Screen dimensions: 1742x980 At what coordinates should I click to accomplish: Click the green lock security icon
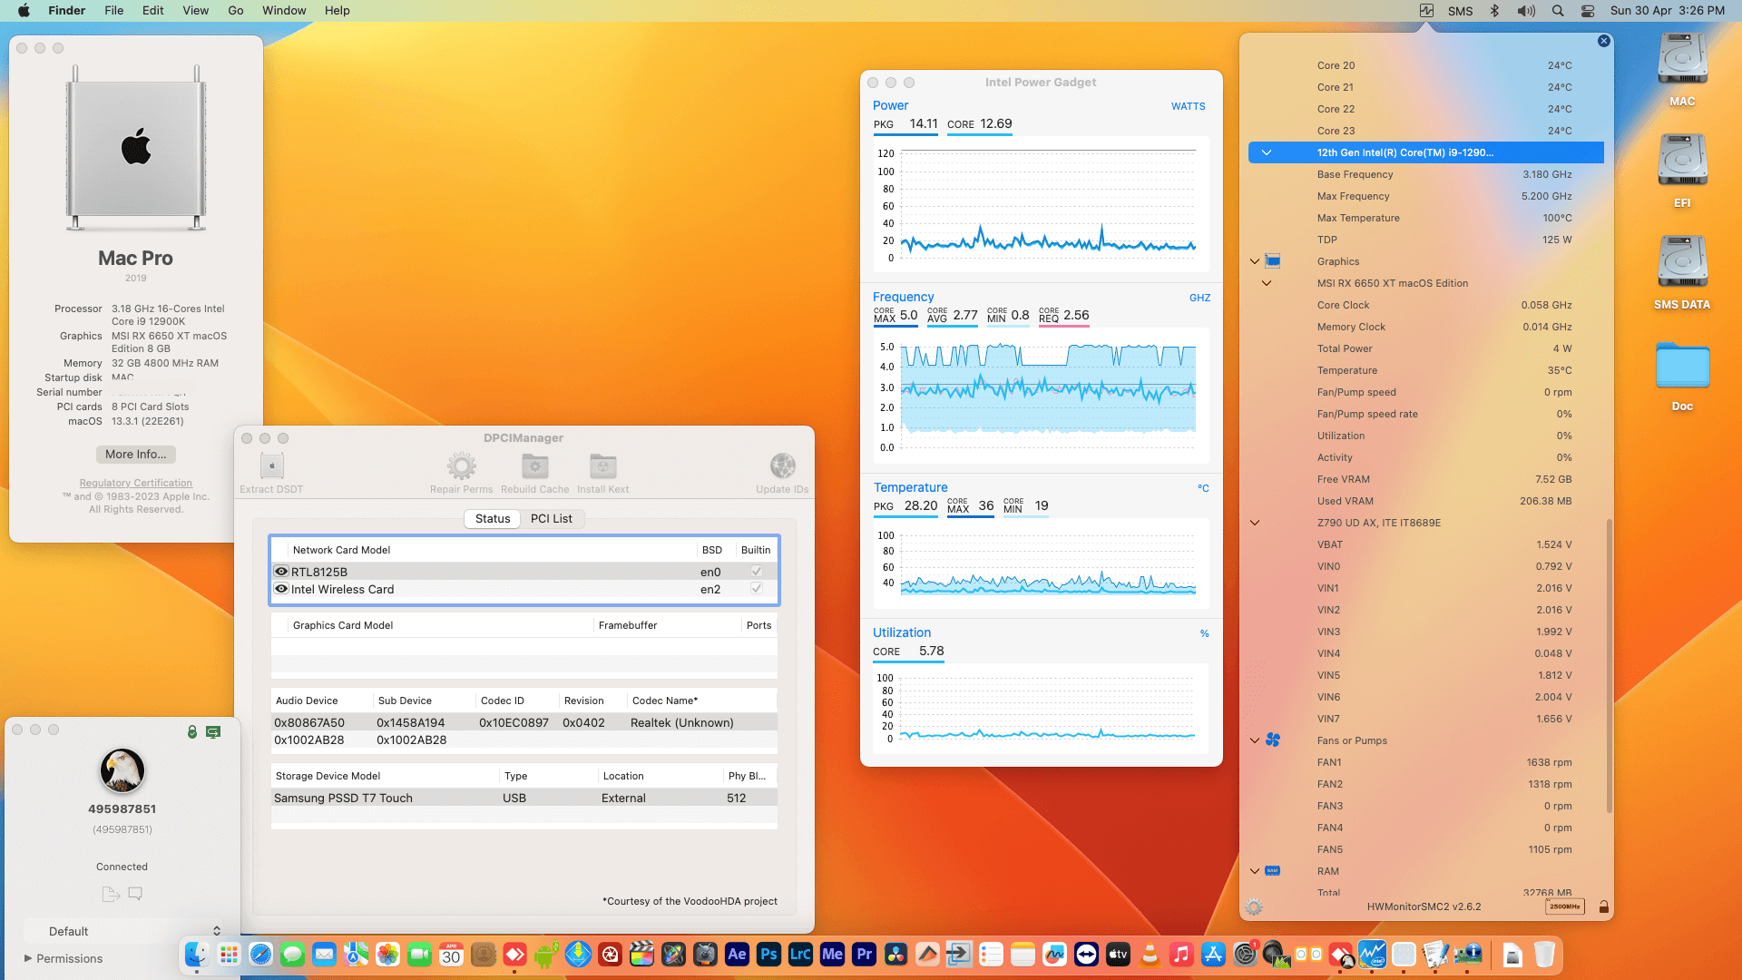point(192,731)
